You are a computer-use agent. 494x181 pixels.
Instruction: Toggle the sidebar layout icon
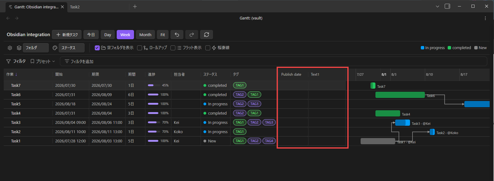coord(447,6)
